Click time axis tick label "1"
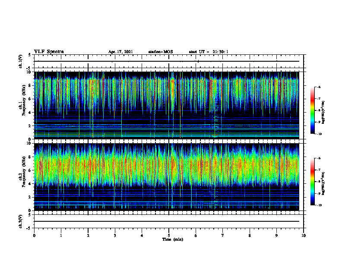This screenshot has height=264, width=342. pyautogui.click(x=61, y=236)
